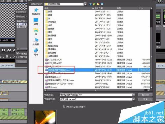
Task: Click the horizontal scrollbar right arrow below file list
Action: click(x=149, y=90)
